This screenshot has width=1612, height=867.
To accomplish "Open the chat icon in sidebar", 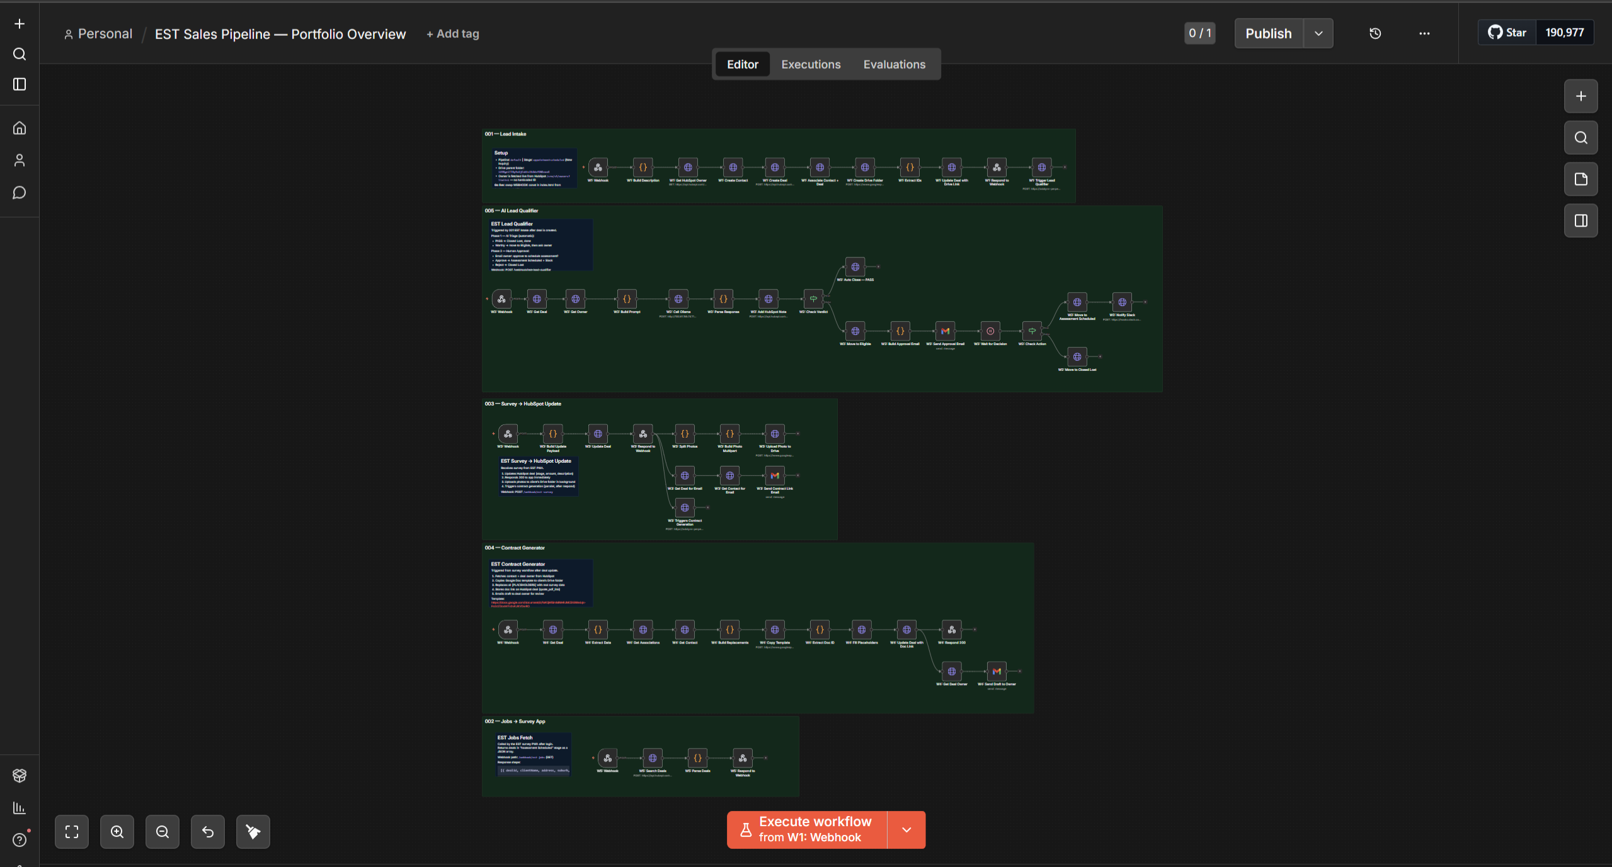I will (20, 193).
